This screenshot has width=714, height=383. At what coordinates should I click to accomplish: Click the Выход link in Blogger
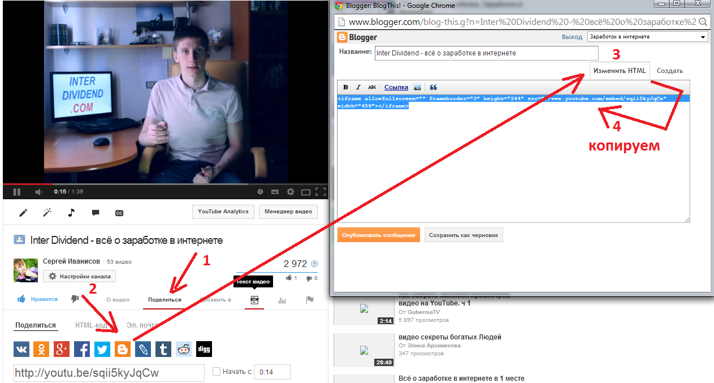pyautogui.click(x=572, y=37)
